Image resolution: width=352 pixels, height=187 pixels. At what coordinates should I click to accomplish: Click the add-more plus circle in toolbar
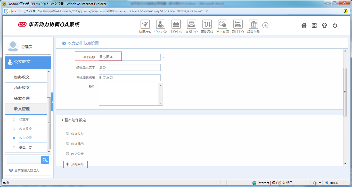[265, 25]
